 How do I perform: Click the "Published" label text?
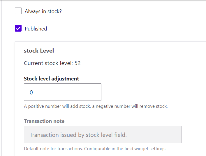tap(36, 29)
